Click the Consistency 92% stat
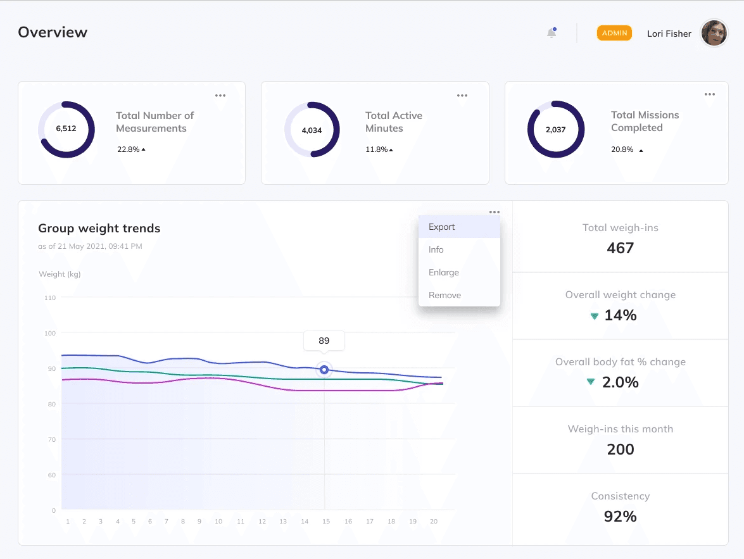Screen dimensions: 744x559 [620, 516]
